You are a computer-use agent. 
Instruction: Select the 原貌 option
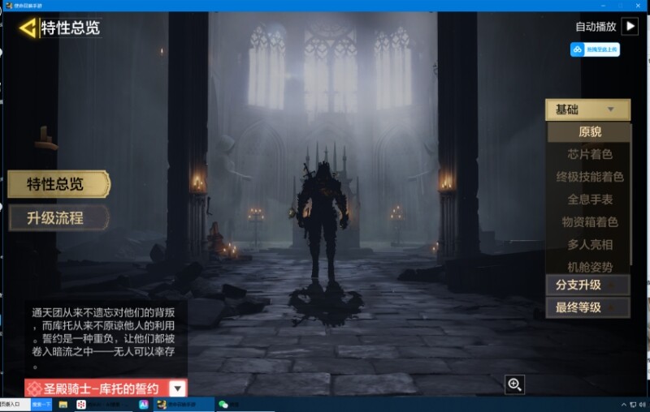tap(589, 132)
